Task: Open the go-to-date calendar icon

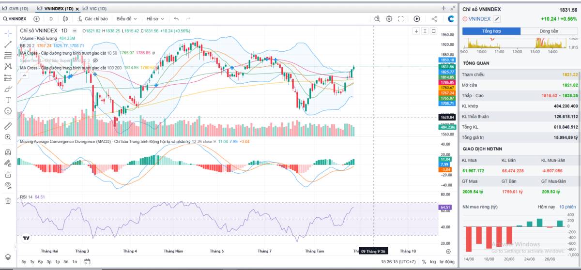Action: [87, 262]
